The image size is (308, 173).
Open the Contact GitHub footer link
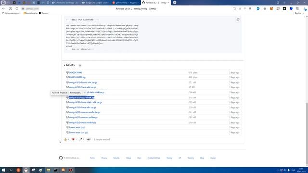click(154, 158)
